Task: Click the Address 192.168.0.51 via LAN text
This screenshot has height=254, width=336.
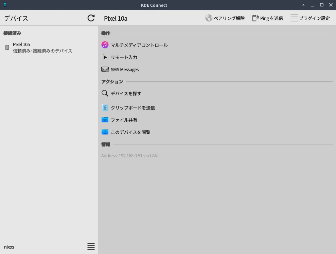Action: pyautogui.click(x=129, y=156)
